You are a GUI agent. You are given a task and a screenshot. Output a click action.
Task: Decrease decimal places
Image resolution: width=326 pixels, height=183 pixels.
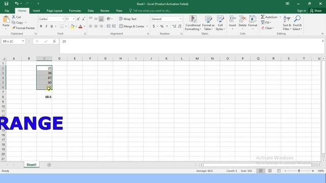[180, 26]
